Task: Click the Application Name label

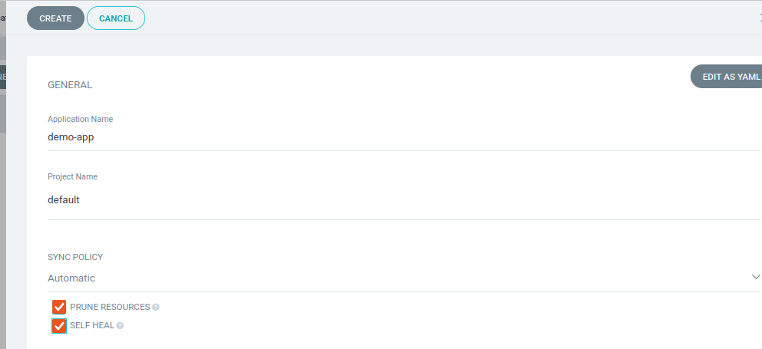Action: pyautogui.click(x=80, y=119)
